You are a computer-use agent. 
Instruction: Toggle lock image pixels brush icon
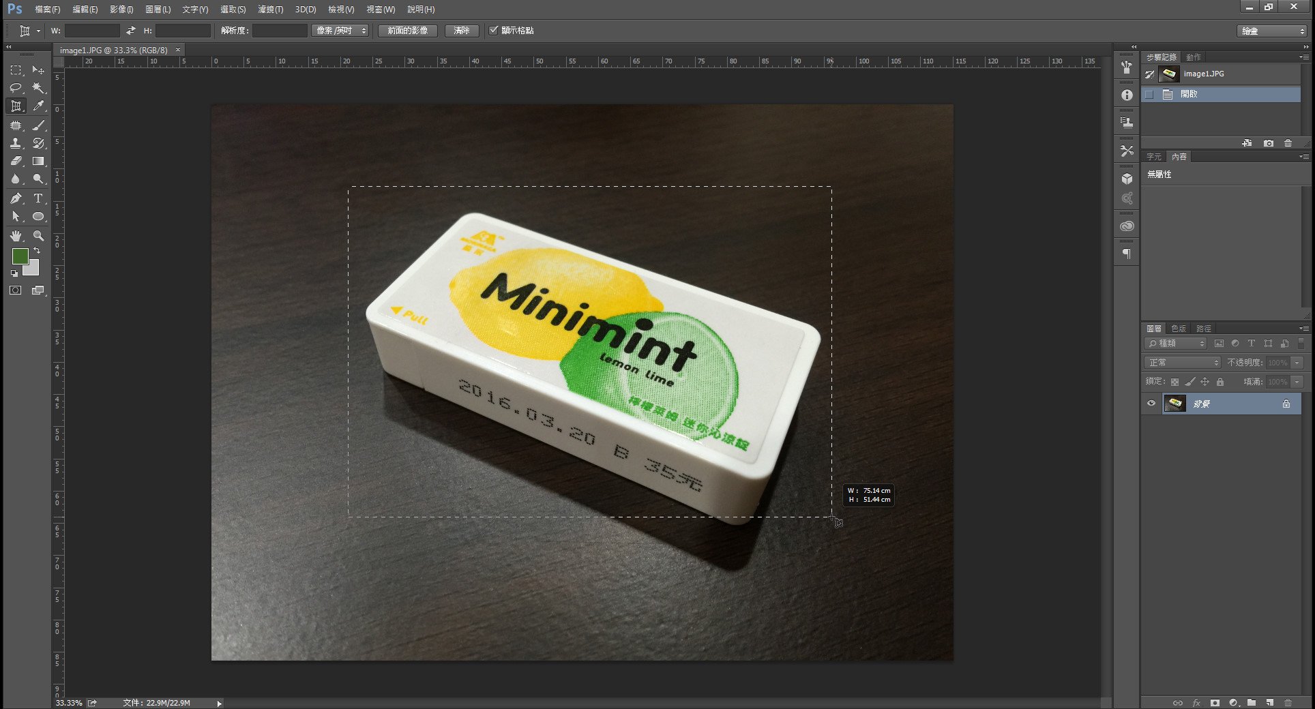point(1190,382)
